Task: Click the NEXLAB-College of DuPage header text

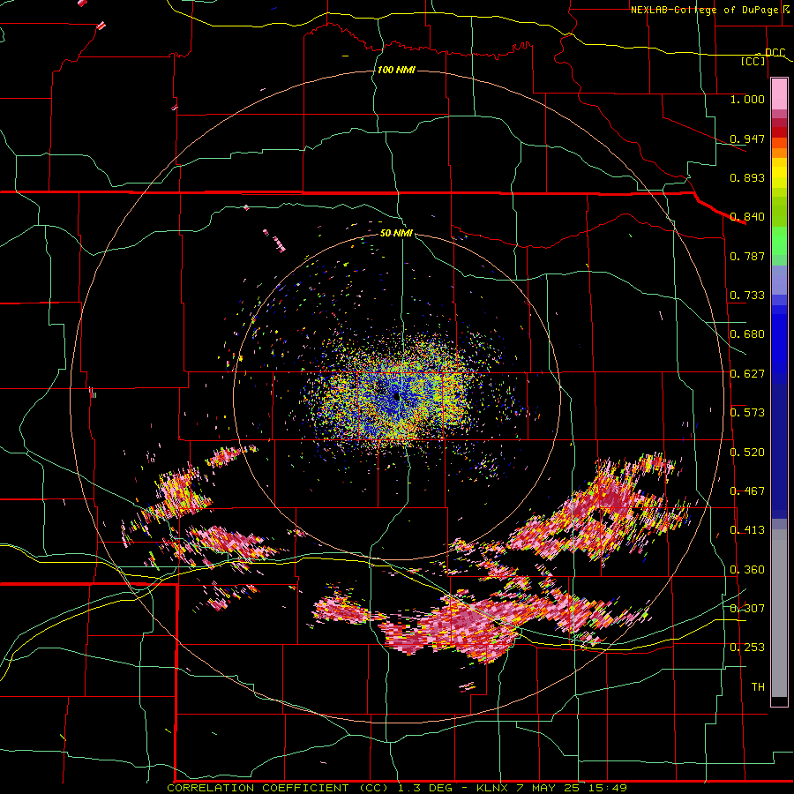Action: pos(704,10)
